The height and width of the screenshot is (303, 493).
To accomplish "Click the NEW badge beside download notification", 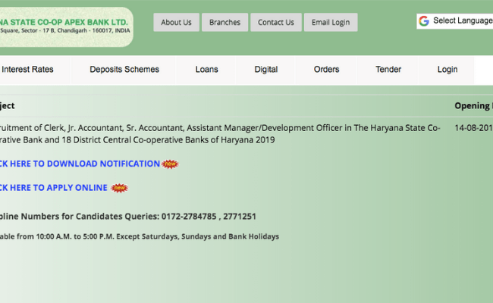I will [171, 164].
